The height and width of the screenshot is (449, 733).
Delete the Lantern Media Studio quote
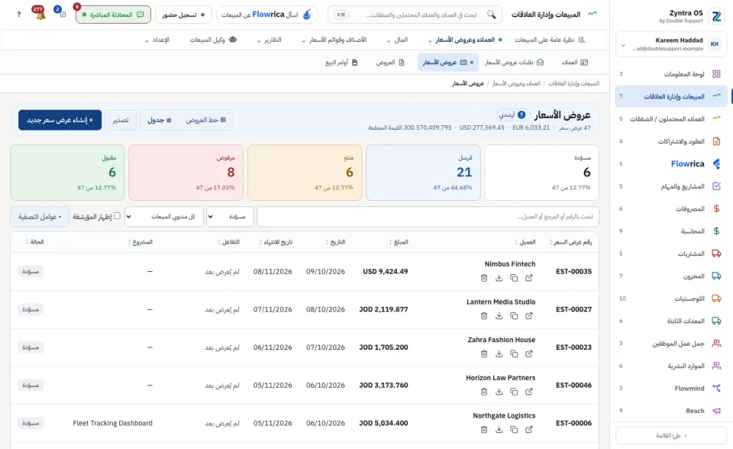[x=484, y=315]
